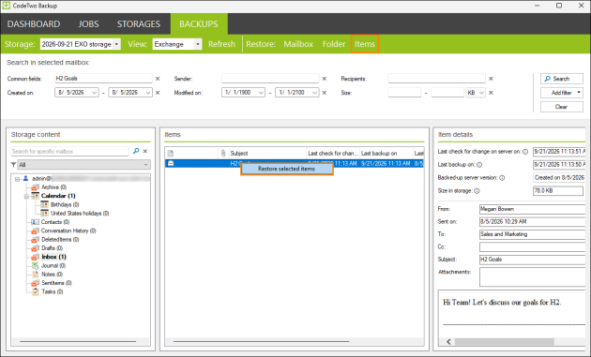Open the STORAGES tab

[x=138, y=24]
